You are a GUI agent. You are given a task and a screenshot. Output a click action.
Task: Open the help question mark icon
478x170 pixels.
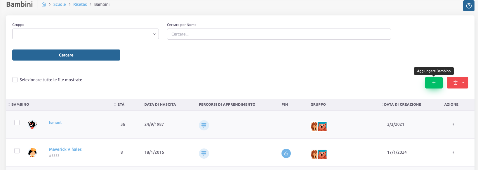[x=469, y=6]
